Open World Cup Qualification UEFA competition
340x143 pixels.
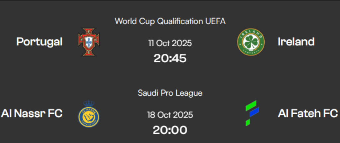(x=170, y=21)
